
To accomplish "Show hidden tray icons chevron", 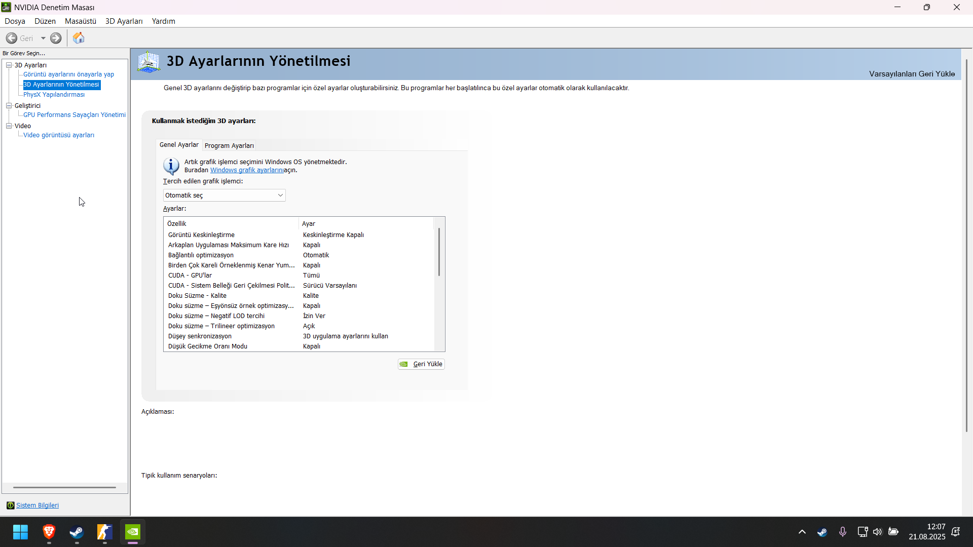I will click(802, 532).
